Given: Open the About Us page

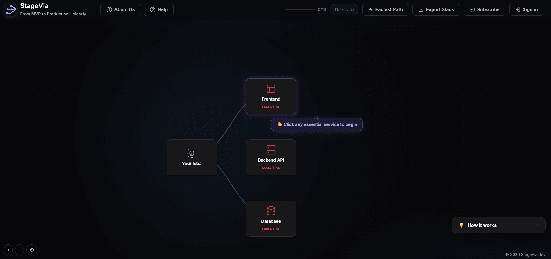Looking at the screenshot, I should click(x=120, y=9).
